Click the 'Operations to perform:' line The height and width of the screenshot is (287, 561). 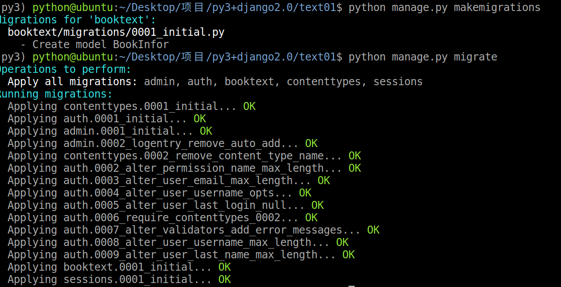65,69
